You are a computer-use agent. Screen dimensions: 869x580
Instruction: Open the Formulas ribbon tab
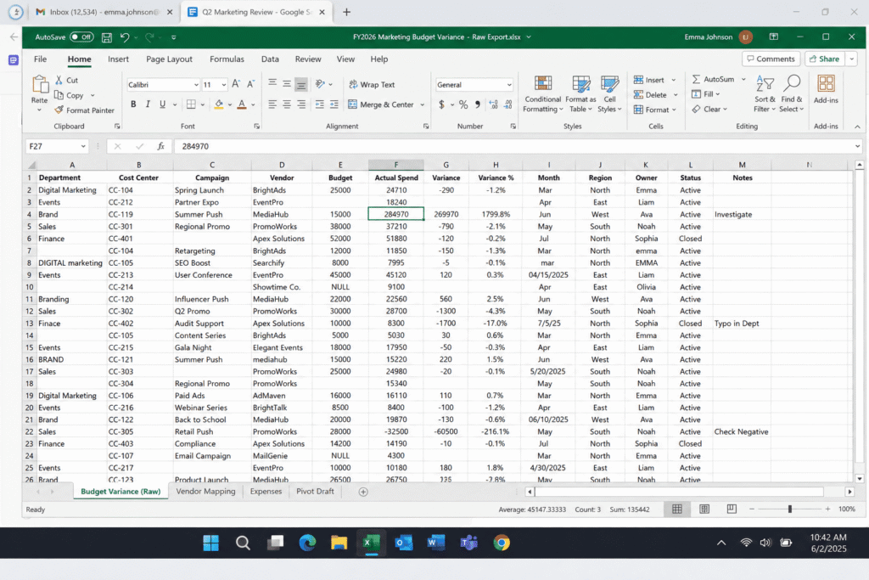(x=227, y=59)
